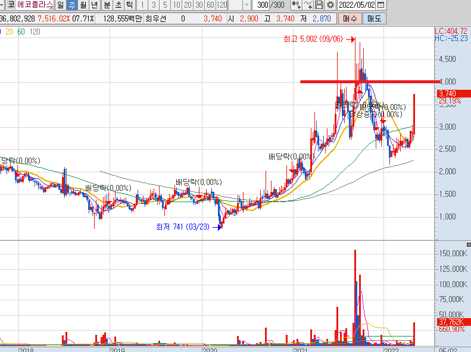Select the daily (일) chart period
The height and width of the screenshot is (352, 471).
coord(60,5)
